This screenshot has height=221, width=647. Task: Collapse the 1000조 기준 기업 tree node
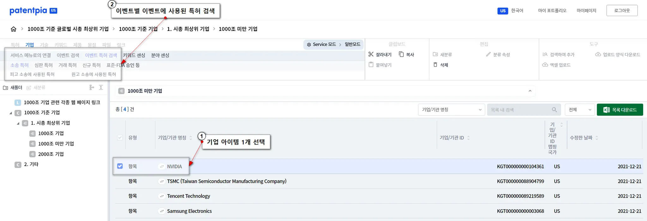pyautogui.click(x=11, y=113)
